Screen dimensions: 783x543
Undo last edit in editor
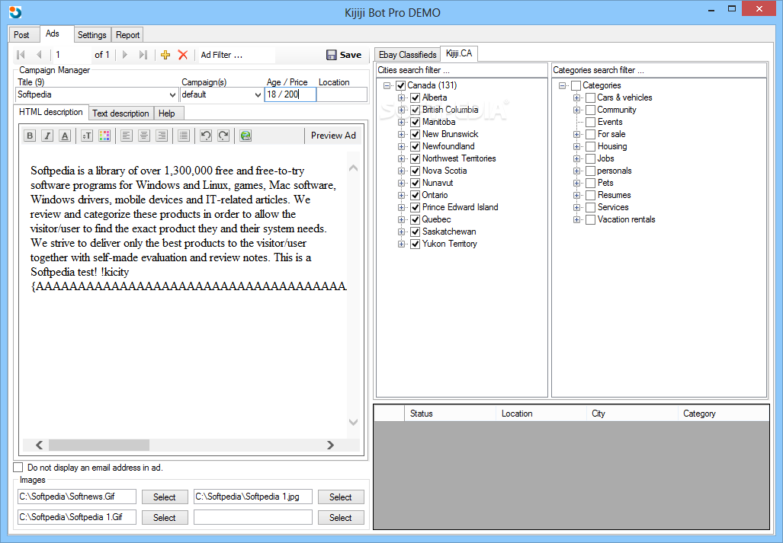(x=206, y=136)
